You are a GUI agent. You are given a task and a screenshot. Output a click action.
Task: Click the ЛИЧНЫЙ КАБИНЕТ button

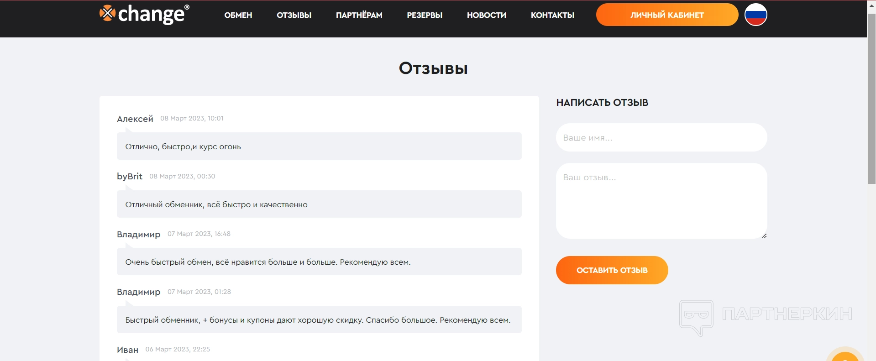coord(667,15)
